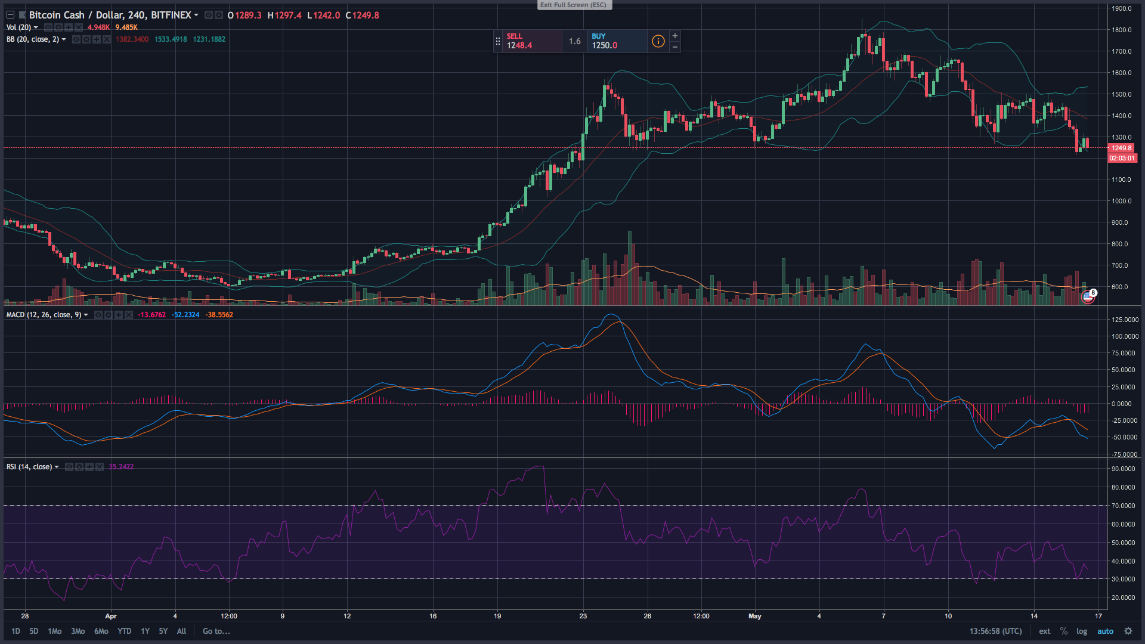Open settings gear for RSI indicator

click(79, 467)
